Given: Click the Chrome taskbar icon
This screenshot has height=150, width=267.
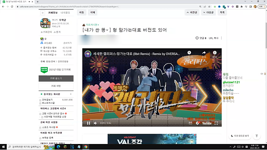Looking at the screenshot, I should [86, 147].
